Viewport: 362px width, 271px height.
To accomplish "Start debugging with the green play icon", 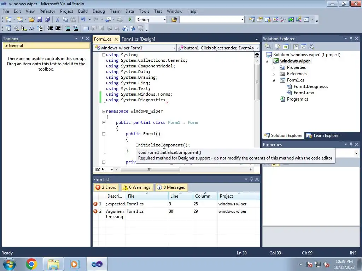I will (x=130, y=20).
